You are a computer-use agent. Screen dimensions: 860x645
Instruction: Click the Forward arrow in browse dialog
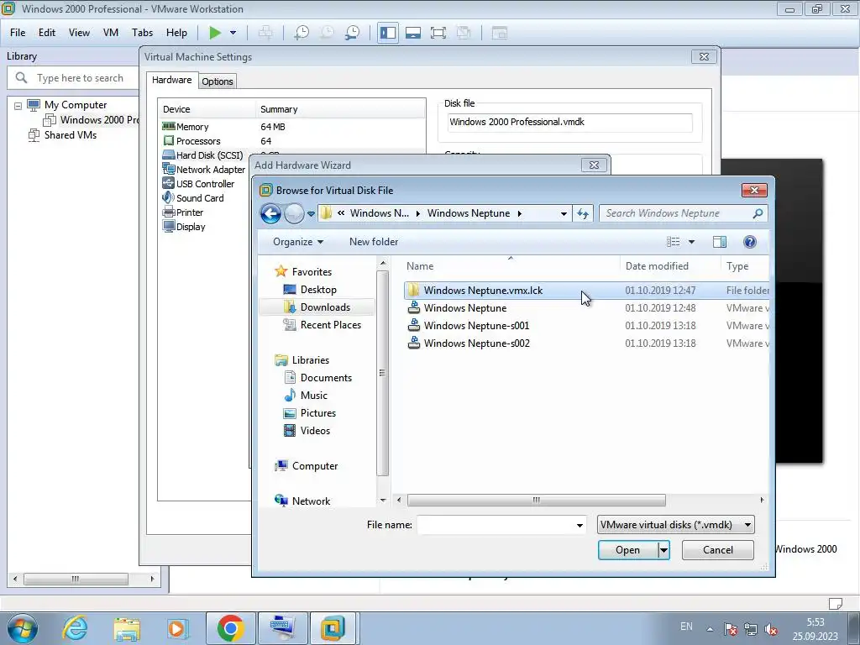[x=294, y=213]
